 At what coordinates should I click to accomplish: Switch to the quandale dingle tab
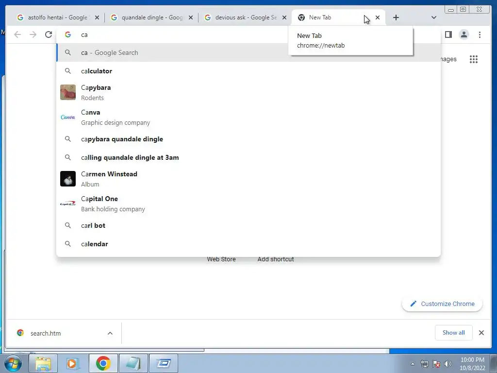pyautogui.click(x=151, y=17)
